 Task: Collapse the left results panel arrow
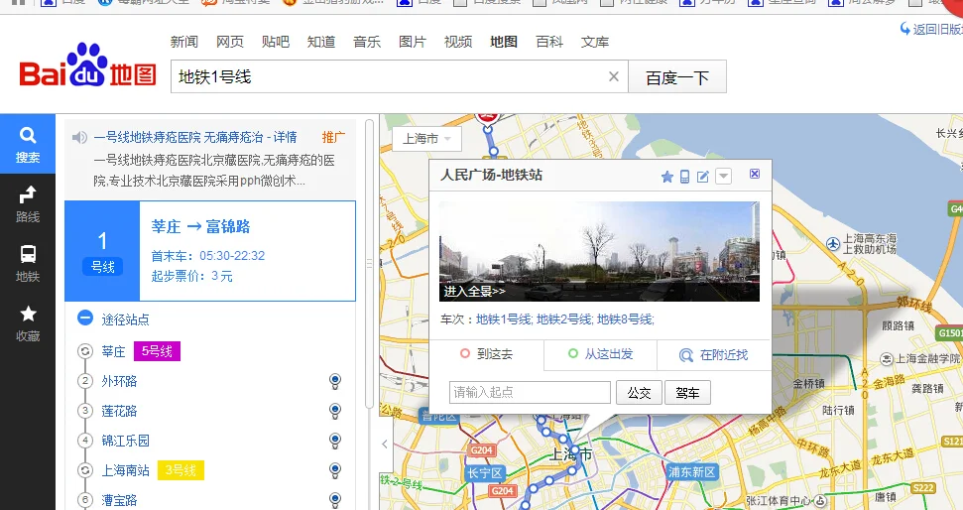click(385, 444)
